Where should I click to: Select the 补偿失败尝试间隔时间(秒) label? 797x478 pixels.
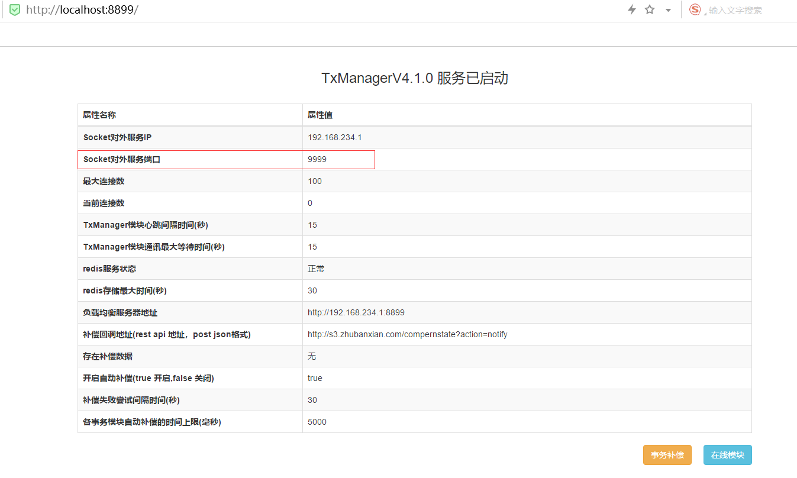click(131, 400)
